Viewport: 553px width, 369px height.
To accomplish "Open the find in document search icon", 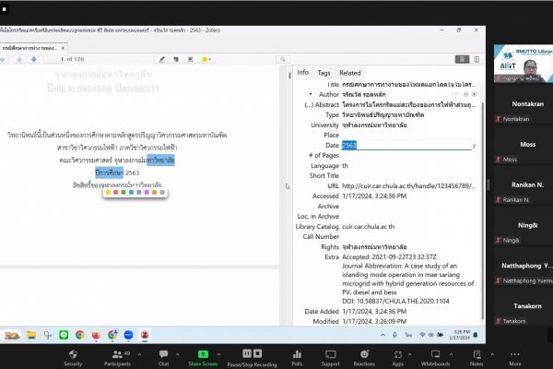I will tap(283, 59).
